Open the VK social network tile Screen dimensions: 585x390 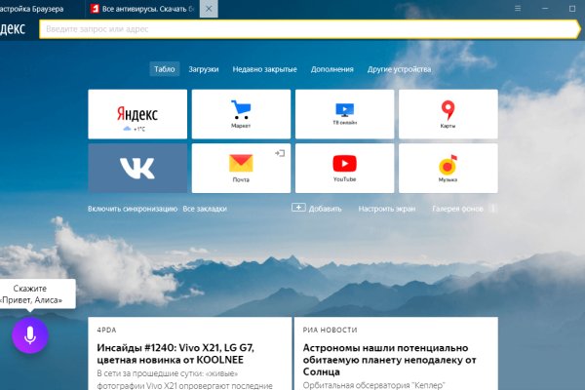pyautogui.click(x=137, y=168)
